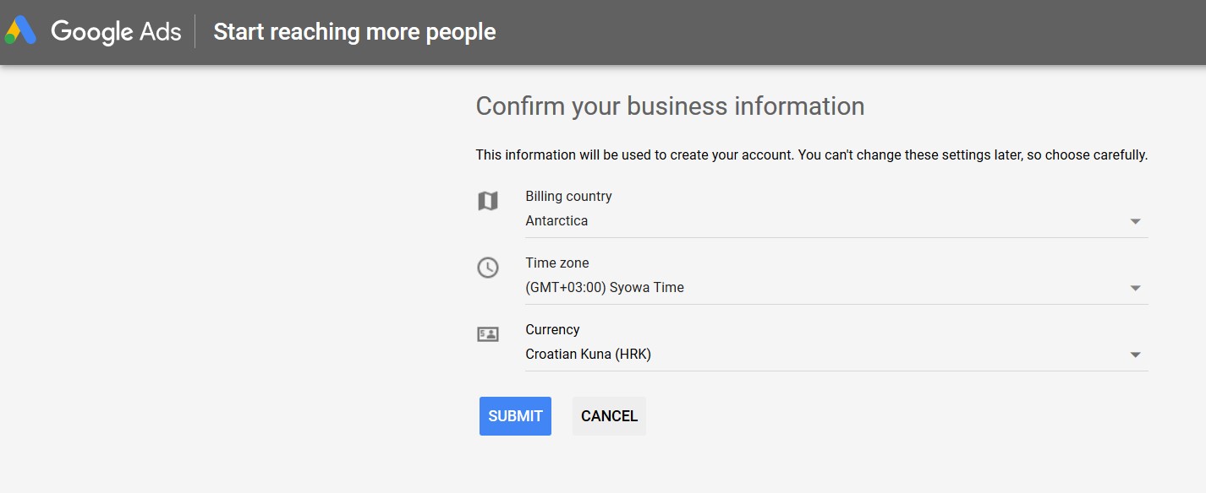This screenshot has width=1206, height=493.
Task: Click the 'Start reaching more people' header title
Action: coord(354,32)
